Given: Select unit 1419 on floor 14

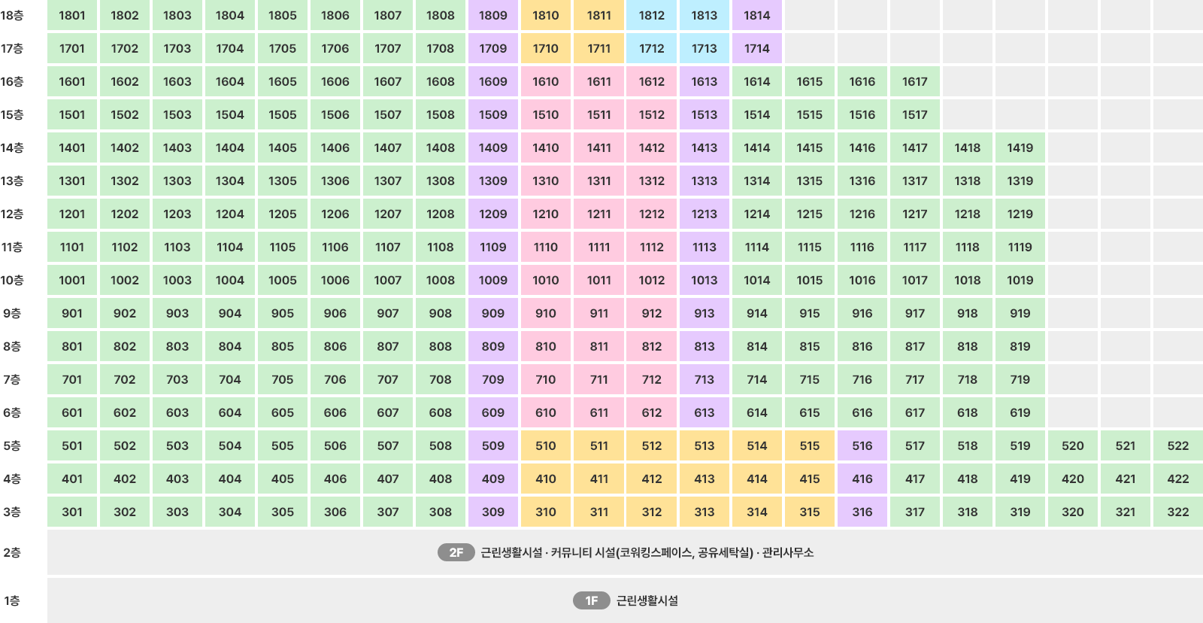Looking at the screenshot, I should click(x=1020, y=147).
